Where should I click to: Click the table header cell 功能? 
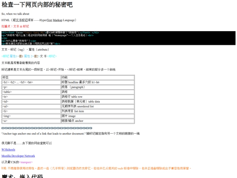click(97, 77)
